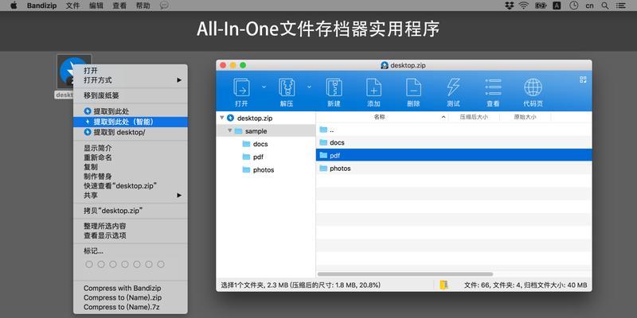637x318 pixels.
Task: Collapse the sample folder tree node
Action: coord(230,131)
